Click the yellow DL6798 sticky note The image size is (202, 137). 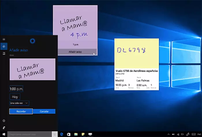[136, 52]
